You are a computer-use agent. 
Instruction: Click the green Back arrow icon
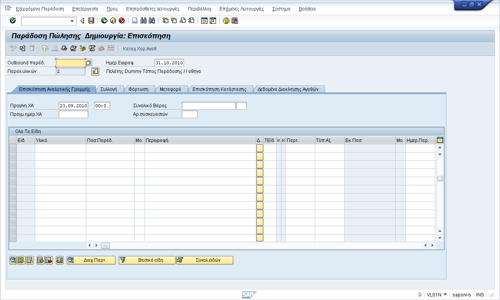(x=104, y=21)
